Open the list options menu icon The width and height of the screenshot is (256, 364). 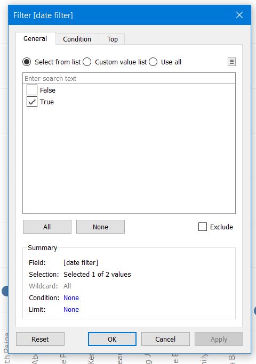tap(231, 62)
